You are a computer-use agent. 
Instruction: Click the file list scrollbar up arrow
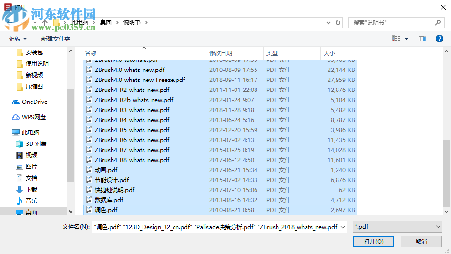446,51
